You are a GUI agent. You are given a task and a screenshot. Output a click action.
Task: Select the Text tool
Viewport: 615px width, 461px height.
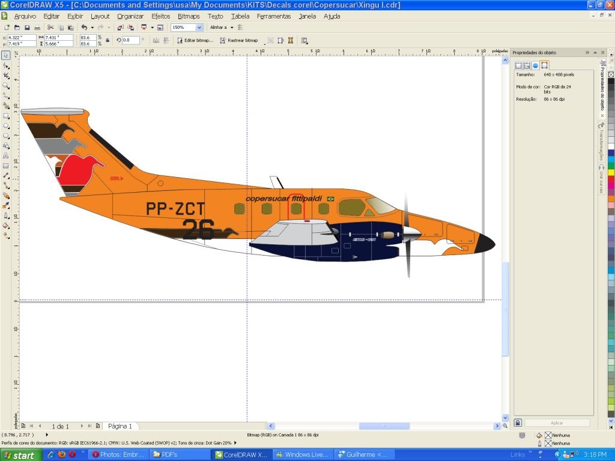pos(6,155)
